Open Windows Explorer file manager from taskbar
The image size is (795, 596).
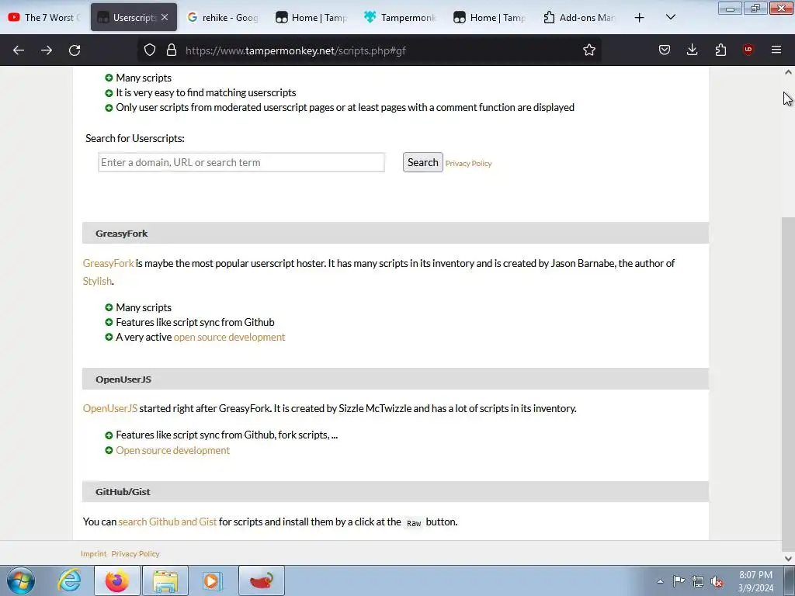coord(165,580)
